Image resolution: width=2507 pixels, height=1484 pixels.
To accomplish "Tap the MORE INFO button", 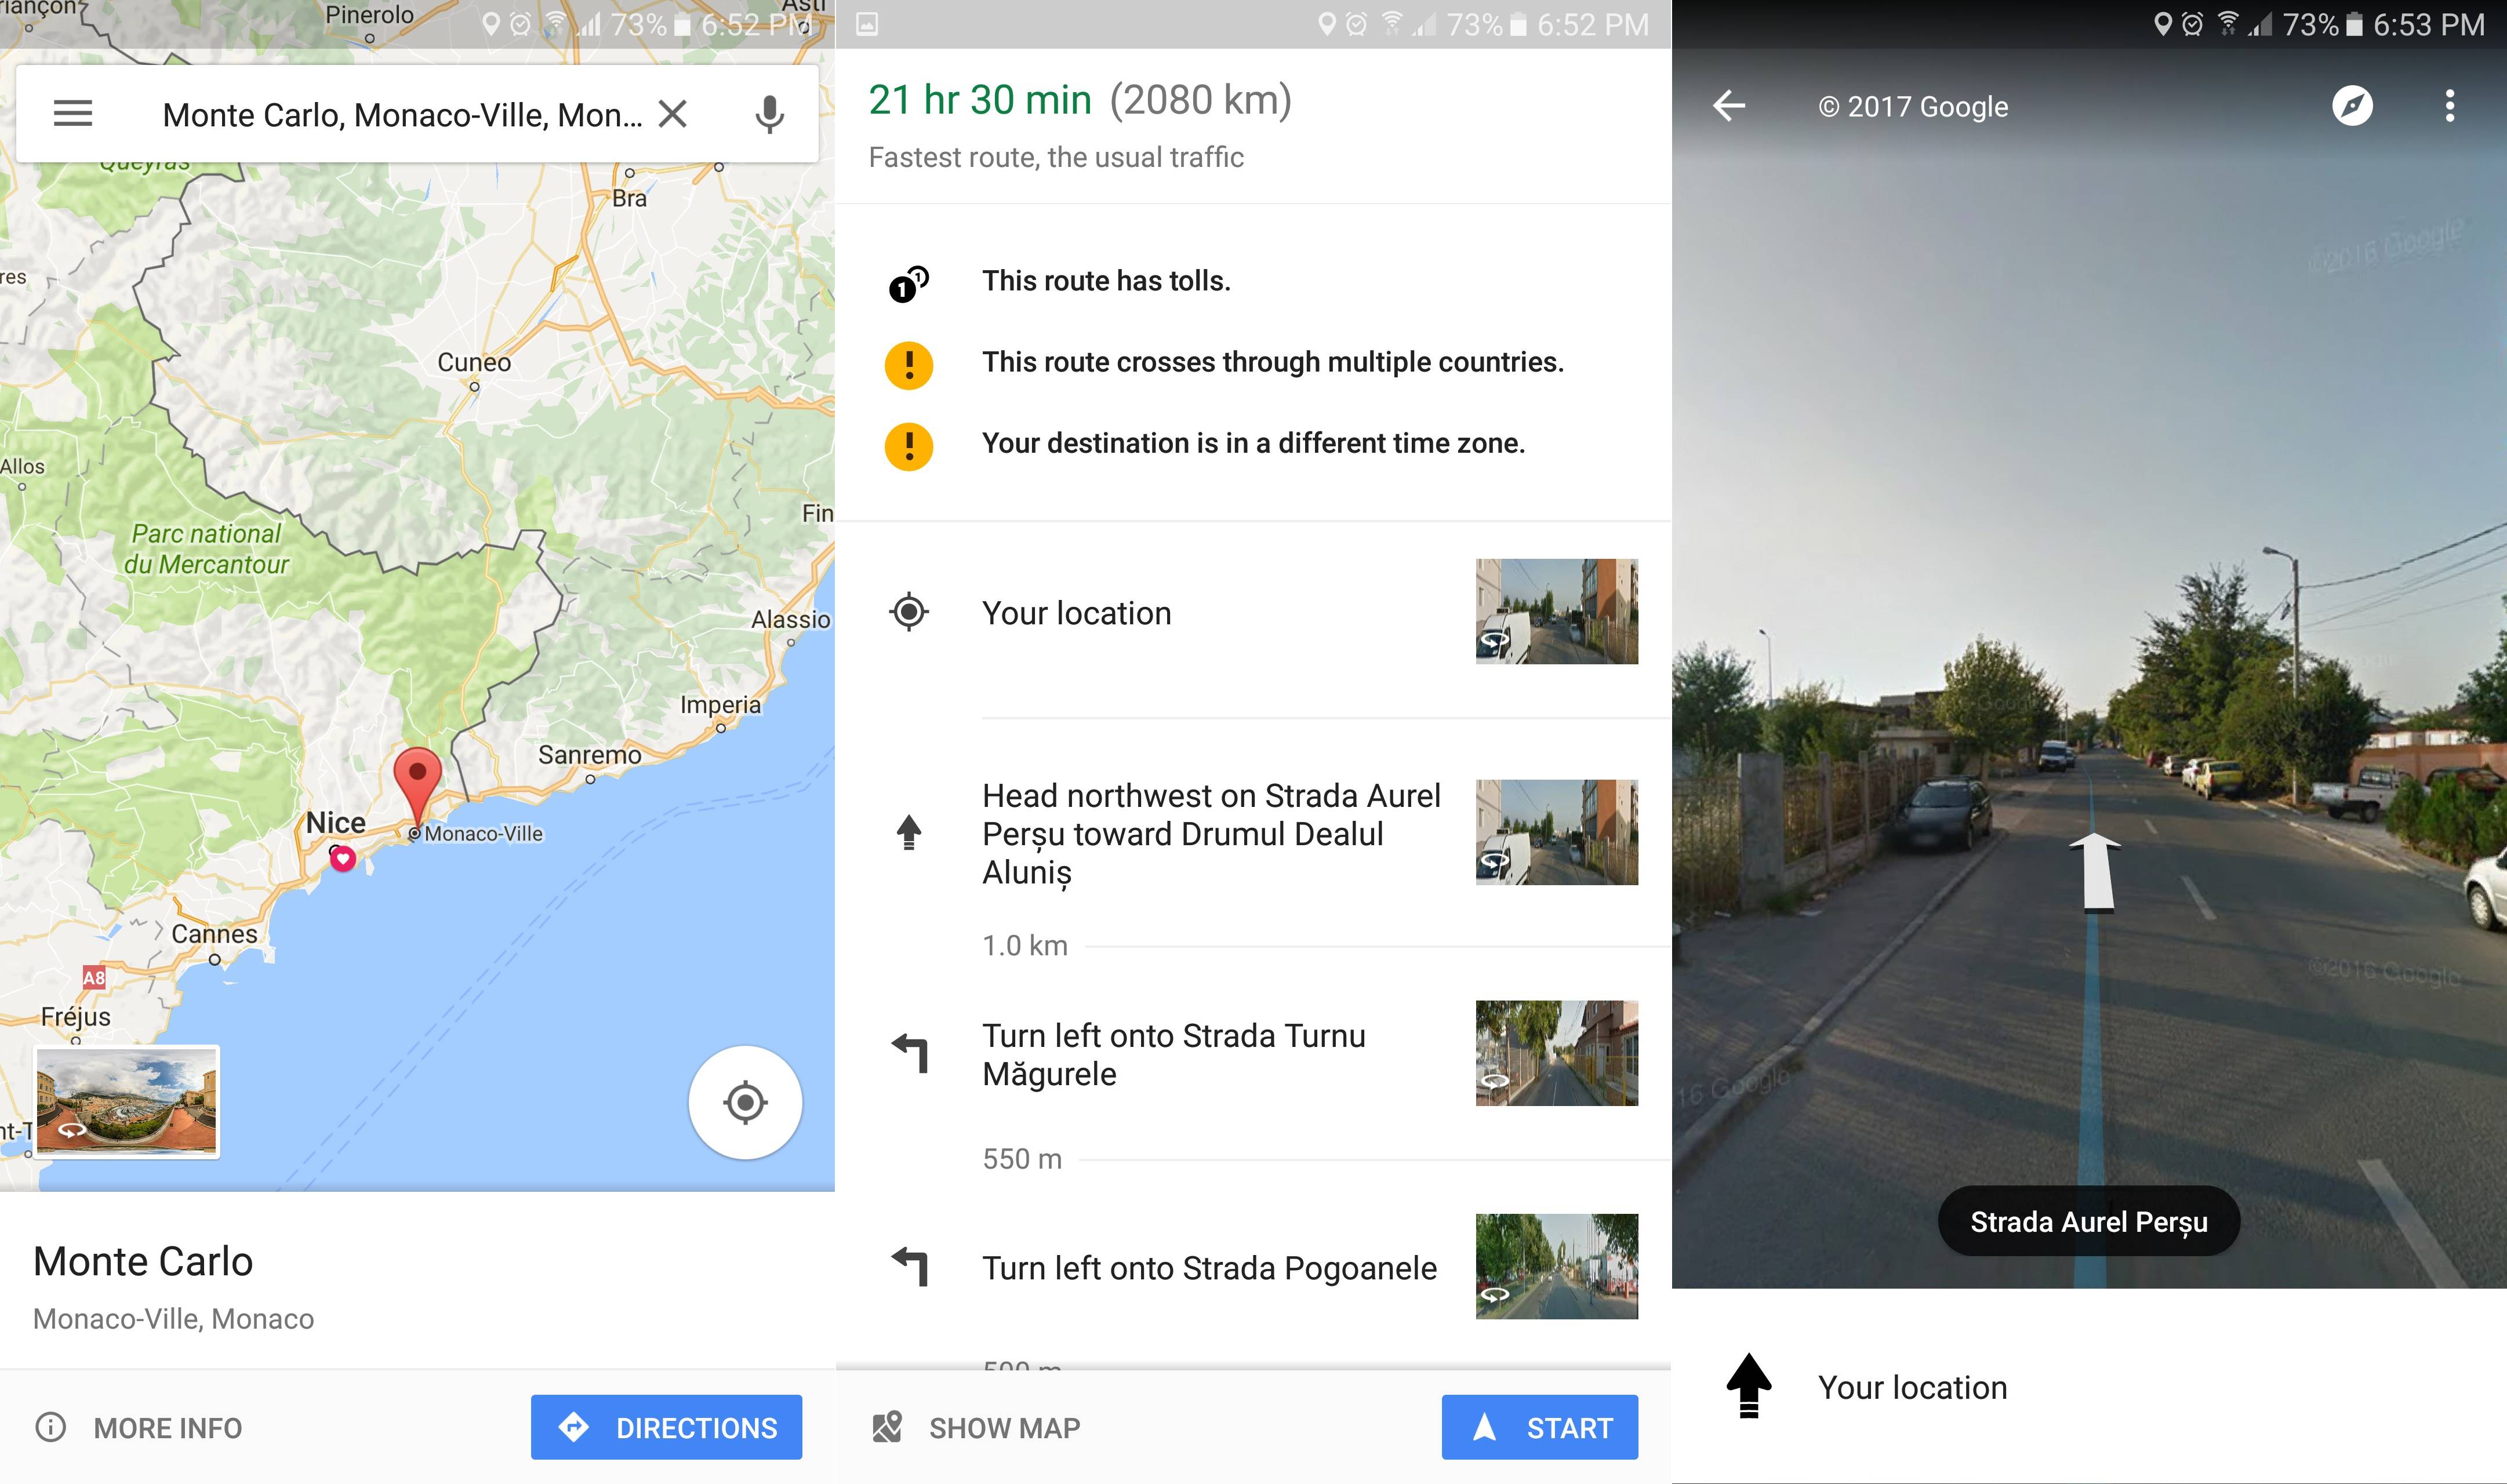I will tap(140, 1427).
